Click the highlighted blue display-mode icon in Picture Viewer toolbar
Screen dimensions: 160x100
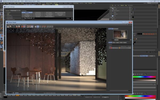(x=38, y=27)
